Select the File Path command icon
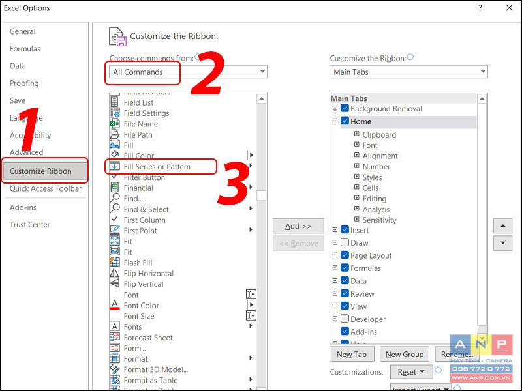Screen dimensions: 522x391 (115, 134)
